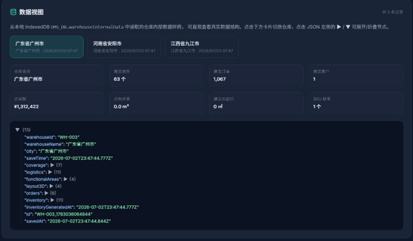Expand the "orders" JSON node

(x=47, y=193)
